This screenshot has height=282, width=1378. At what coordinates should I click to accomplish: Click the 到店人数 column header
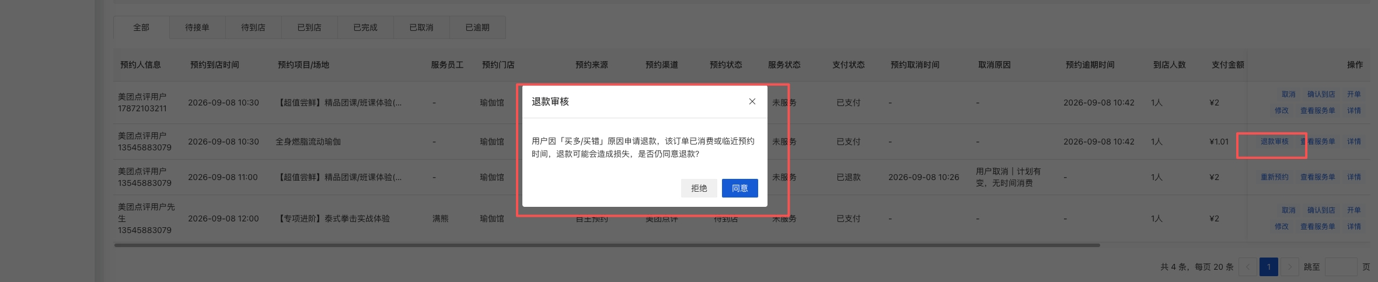tap(1170, 65)
